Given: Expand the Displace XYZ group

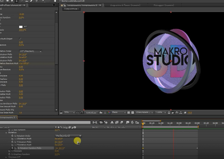Looking at the screenshot, I should pos(6,157).
